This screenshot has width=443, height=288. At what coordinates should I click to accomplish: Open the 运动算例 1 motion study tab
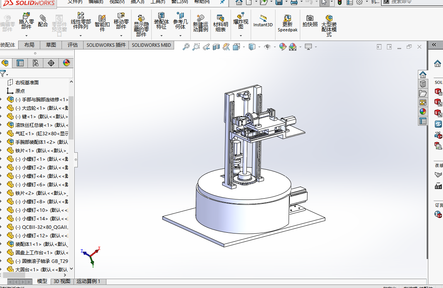coord(89,281)
